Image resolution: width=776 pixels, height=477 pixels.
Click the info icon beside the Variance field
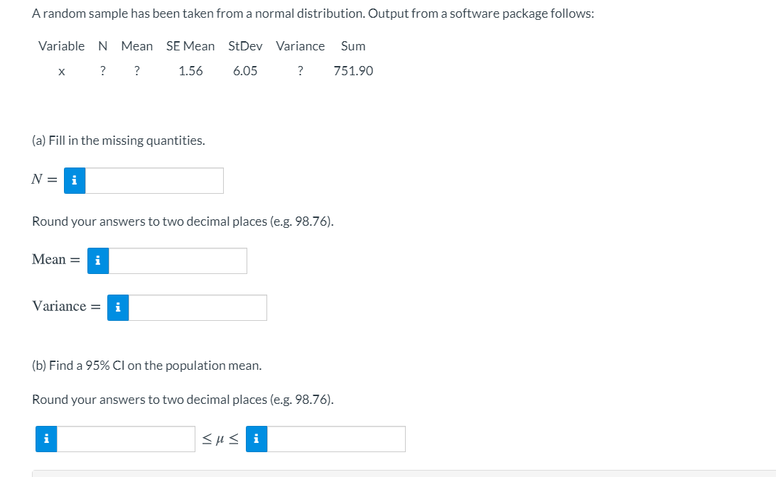[117, 307]
